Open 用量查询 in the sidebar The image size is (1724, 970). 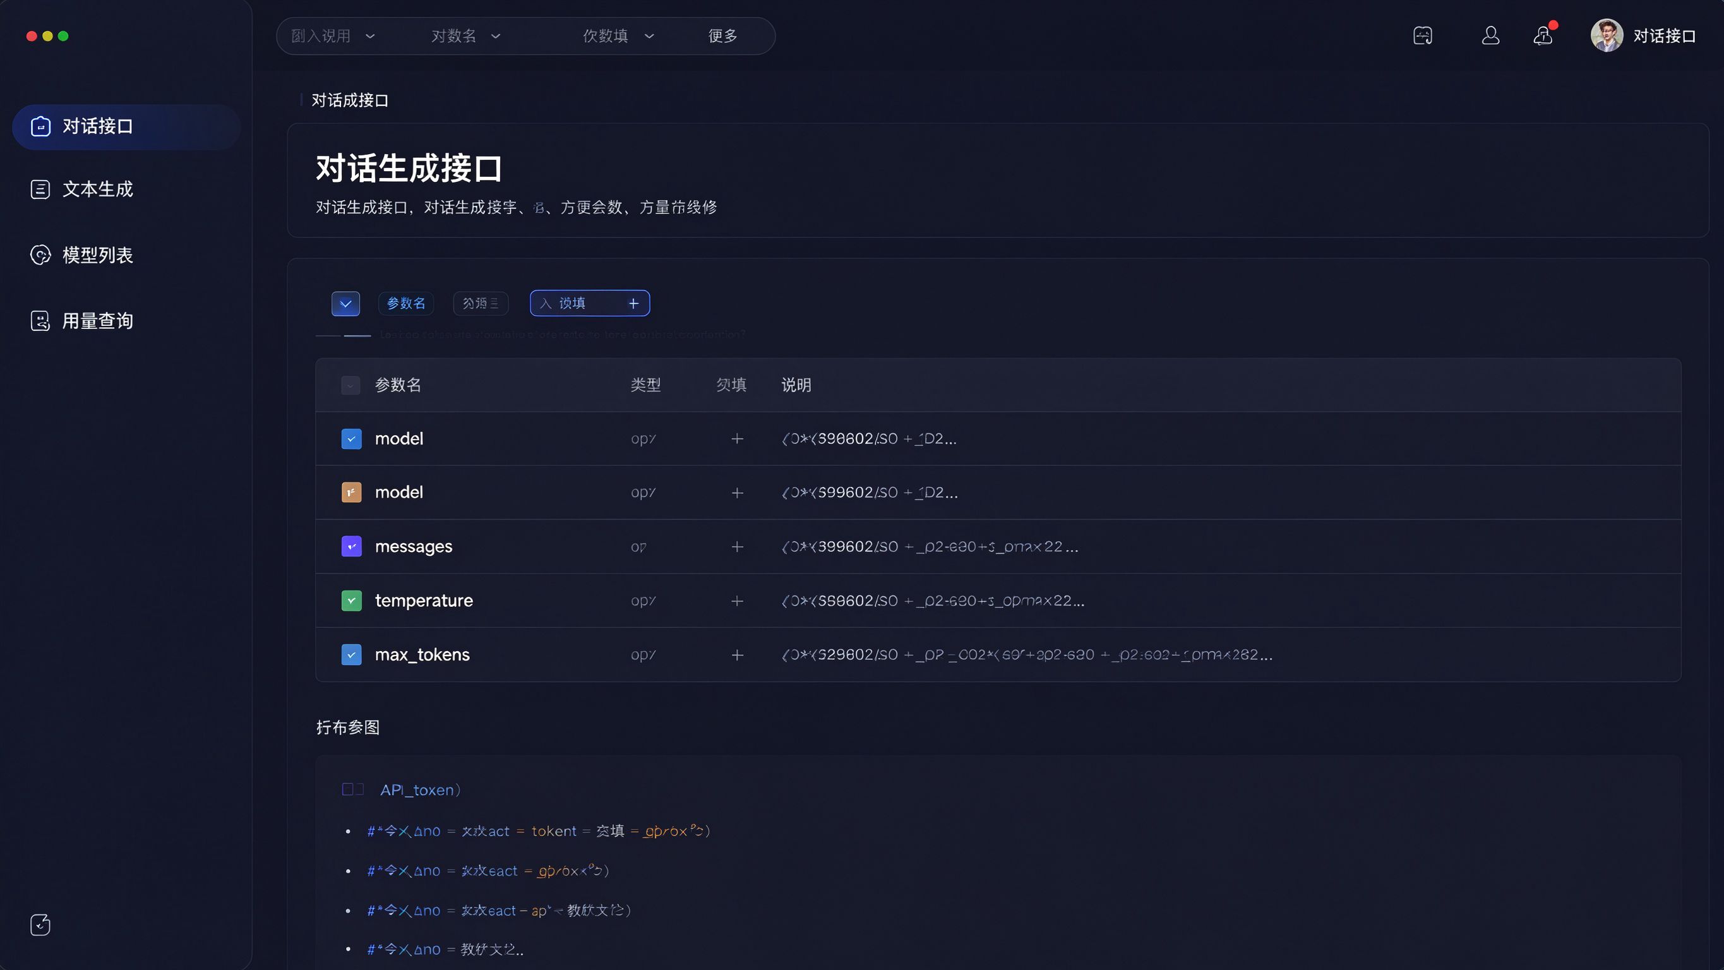98,321
